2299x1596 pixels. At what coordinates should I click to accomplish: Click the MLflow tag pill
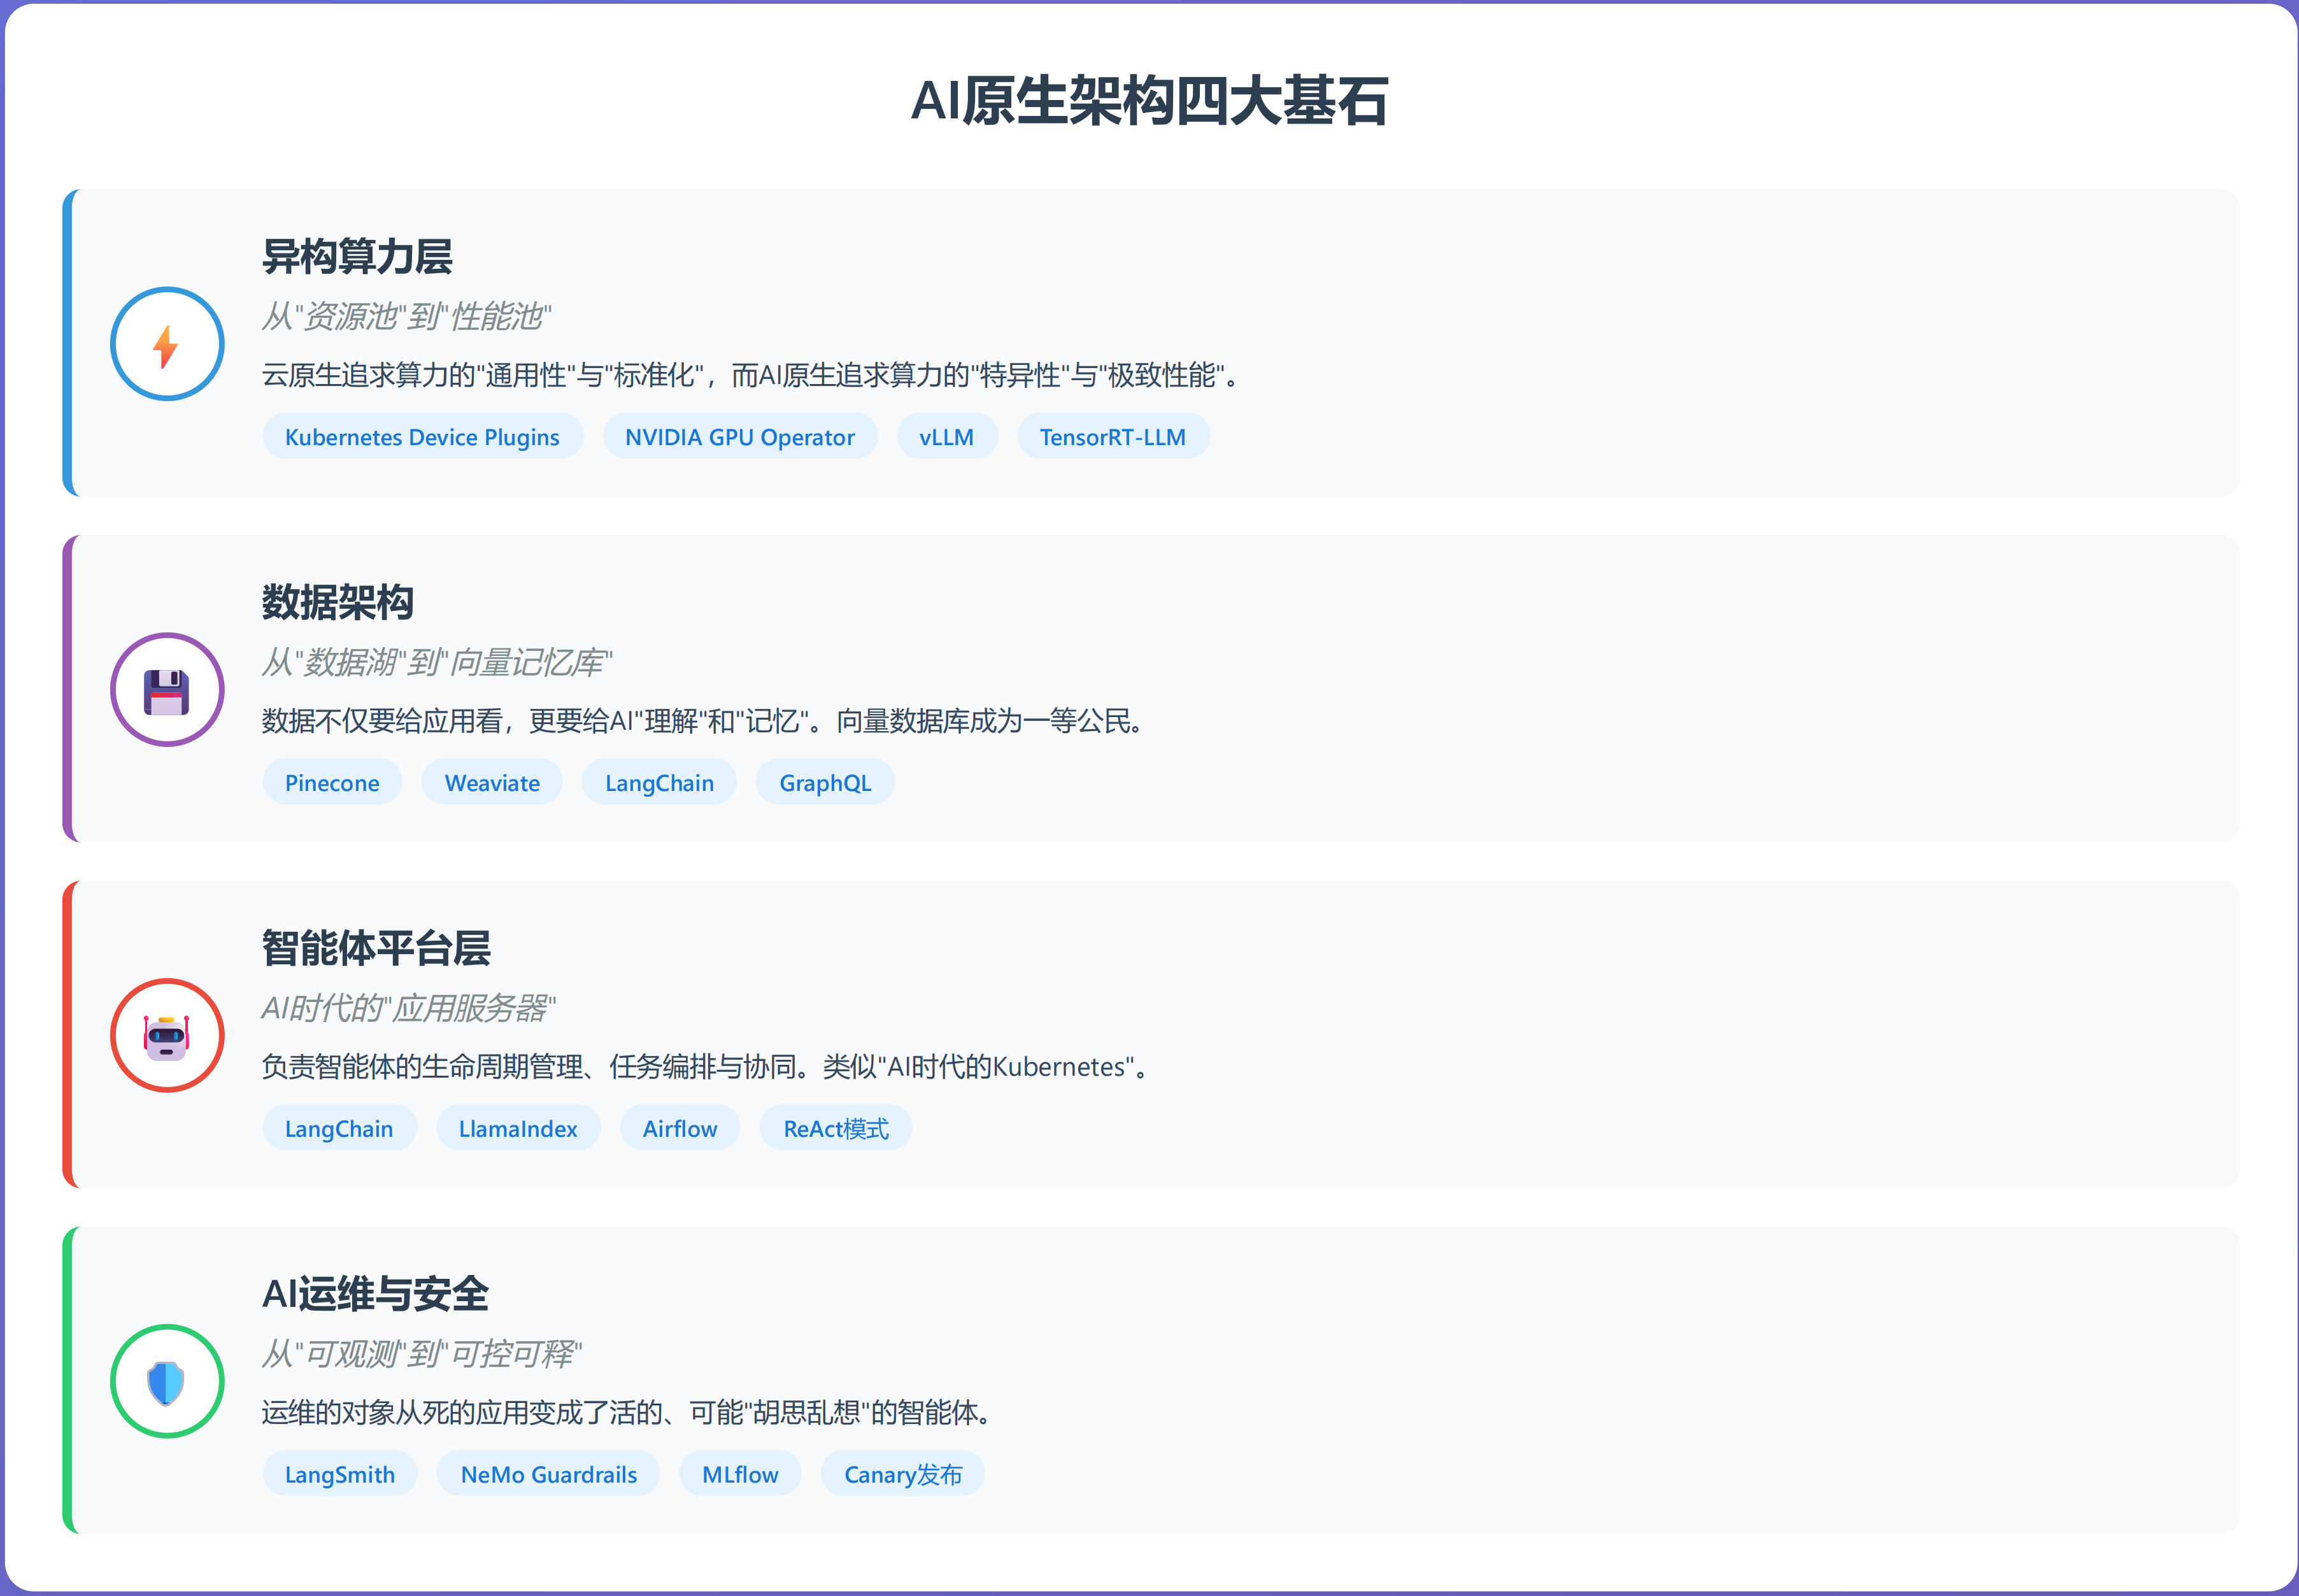[x=739, y=1473]
